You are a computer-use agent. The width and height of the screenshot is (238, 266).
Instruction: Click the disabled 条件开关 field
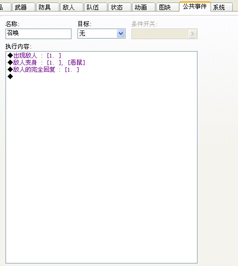164,34
